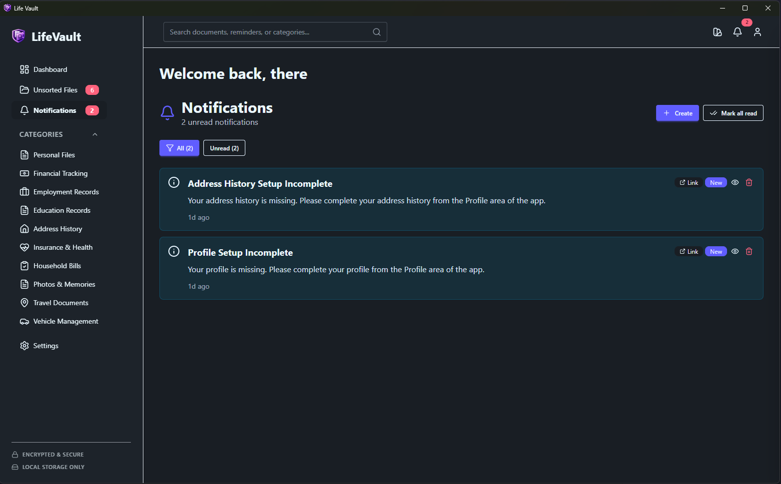This screenshot has height=484, width=781.
Task: Delete the Profile Setup notification via trash icon
Action: 749,251
